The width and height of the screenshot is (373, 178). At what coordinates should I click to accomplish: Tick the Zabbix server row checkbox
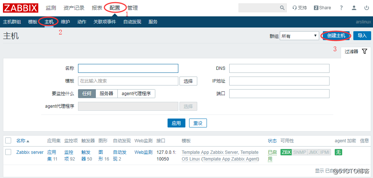[x=8, y=152]
